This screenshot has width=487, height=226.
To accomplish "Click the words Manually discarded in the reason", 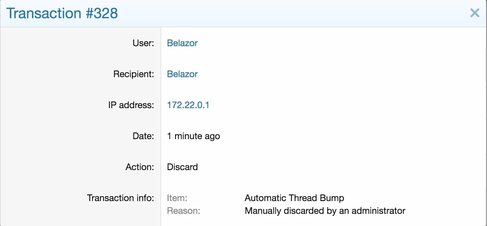I will coord(284,211).
